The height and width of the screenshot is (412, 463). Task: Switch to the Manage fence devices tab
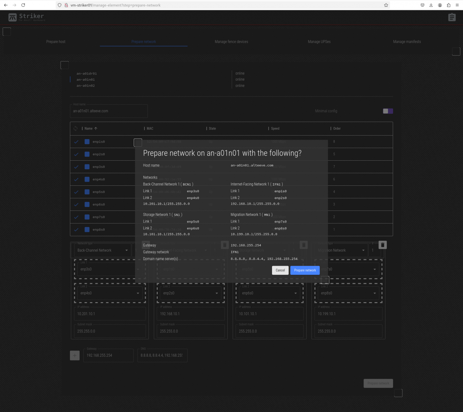pos(231,42)
